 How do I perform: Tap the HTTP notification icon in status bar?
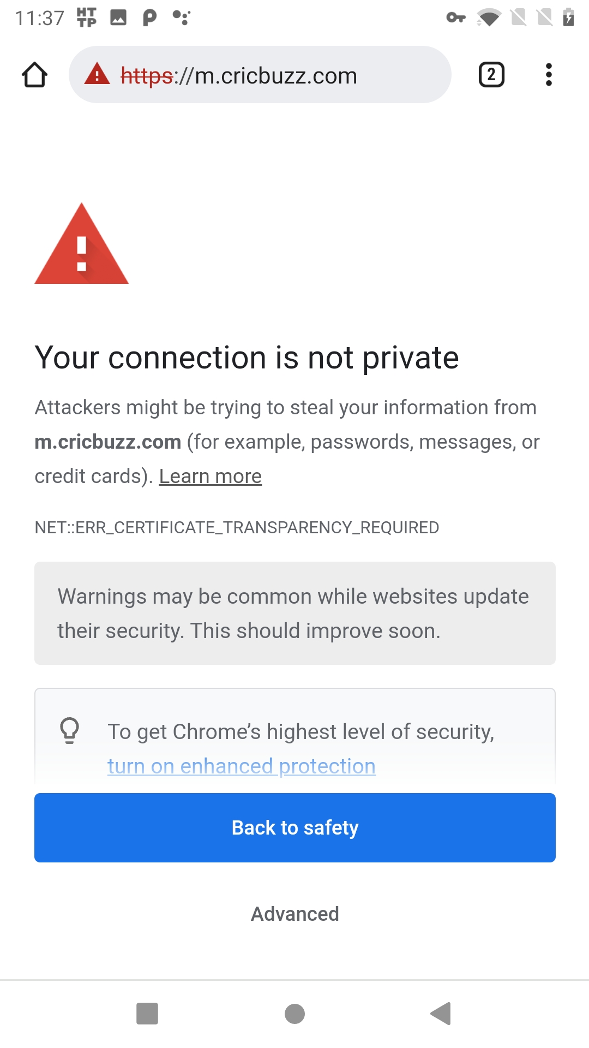(85, 17)
